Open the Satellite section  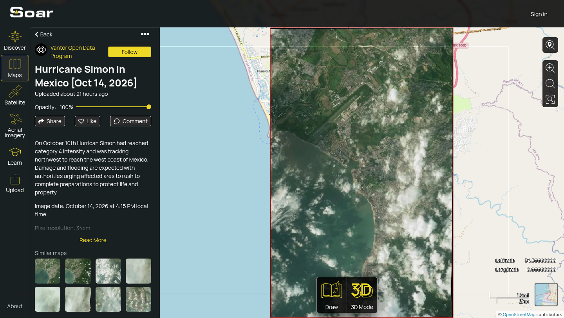(x=15, y=95)
